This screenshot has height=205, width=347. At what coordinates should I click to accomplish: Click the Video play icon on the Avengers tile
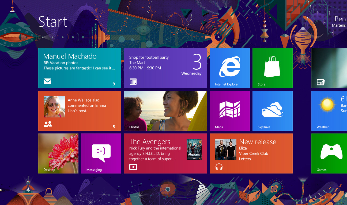pyautogui.click(x=133, y=167)
